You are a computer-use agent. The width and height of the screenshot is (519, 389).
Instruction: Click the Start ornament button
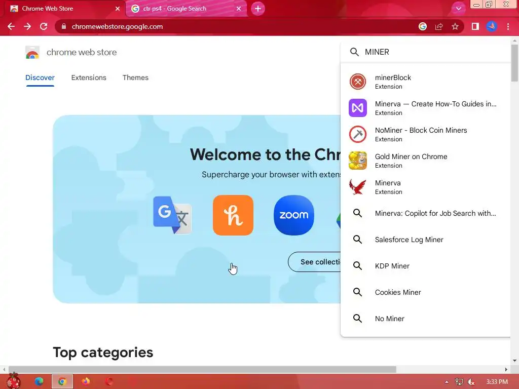coord(13,381)
